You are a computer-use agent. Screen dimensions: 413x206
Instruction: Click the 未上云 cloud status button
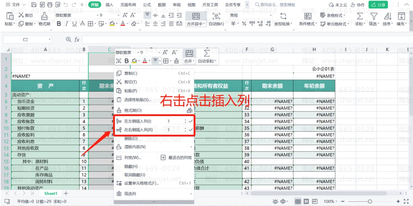338,5
